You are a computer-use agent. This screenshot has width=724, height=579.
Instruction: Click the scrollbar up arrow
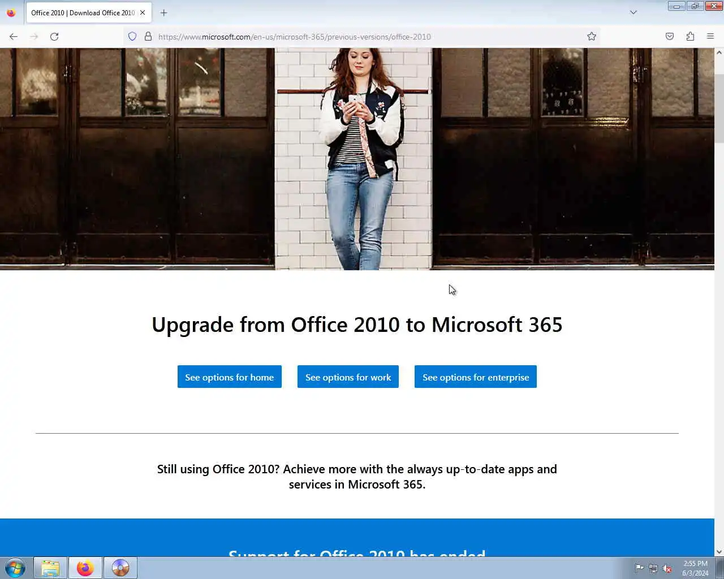coord(719,53)
